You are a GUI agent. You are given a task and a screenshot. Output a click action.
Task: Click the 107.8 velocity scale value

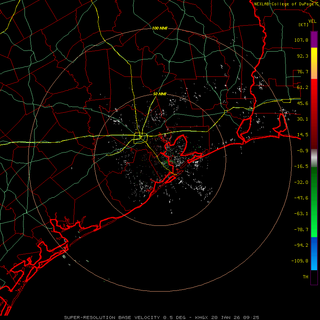(x=301, y=40)
